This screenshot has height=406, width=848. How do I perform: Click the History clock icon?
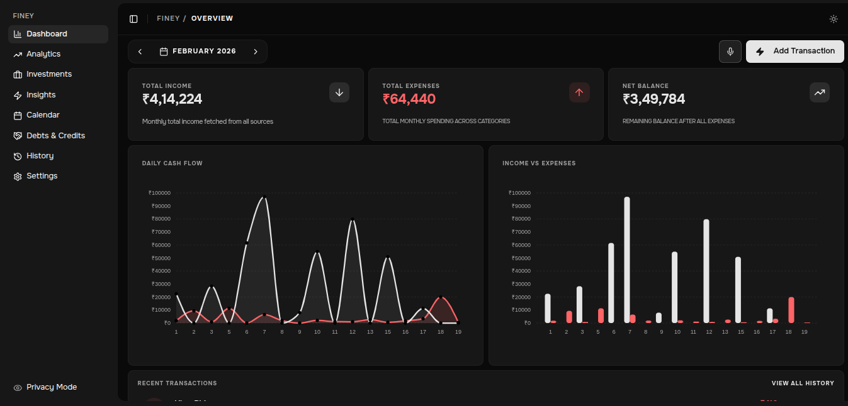click(x=18, y=156)
